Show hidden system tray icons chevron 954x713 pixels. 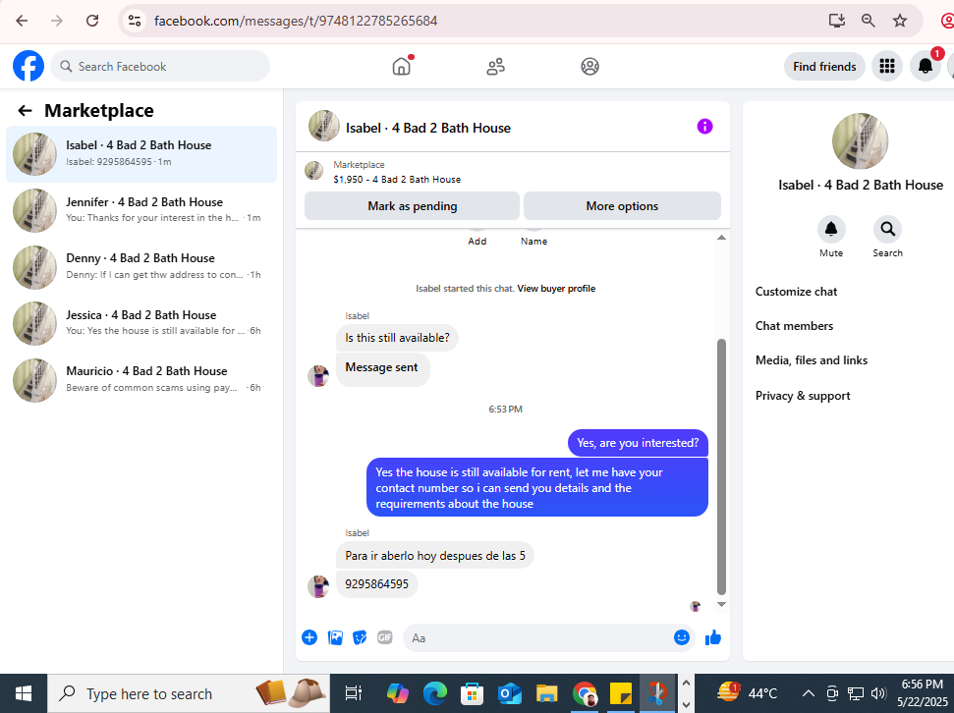coord(808,693)
